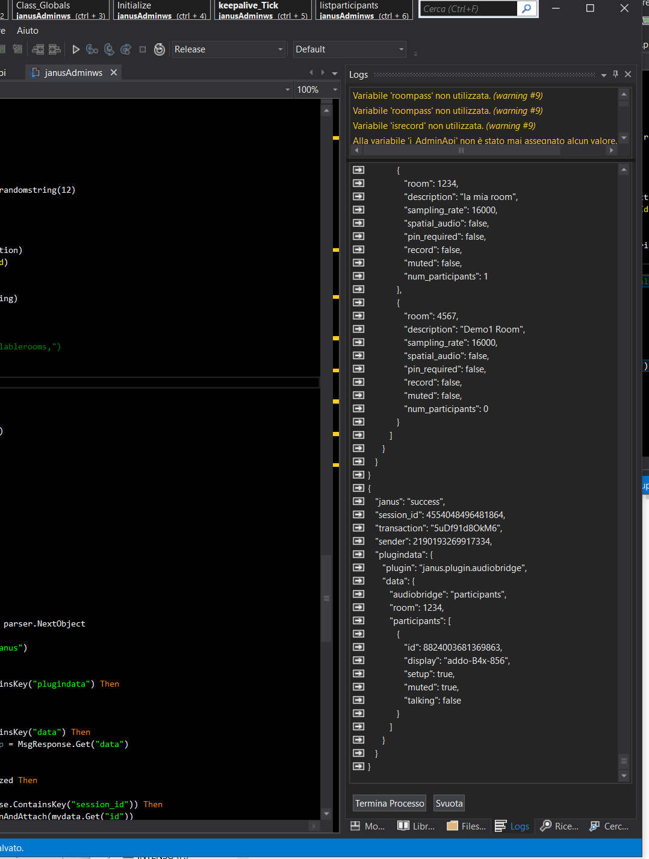The image size is (649, 859).
Task: Open the Release build configuration dropdown
Action: click(228, 49)
